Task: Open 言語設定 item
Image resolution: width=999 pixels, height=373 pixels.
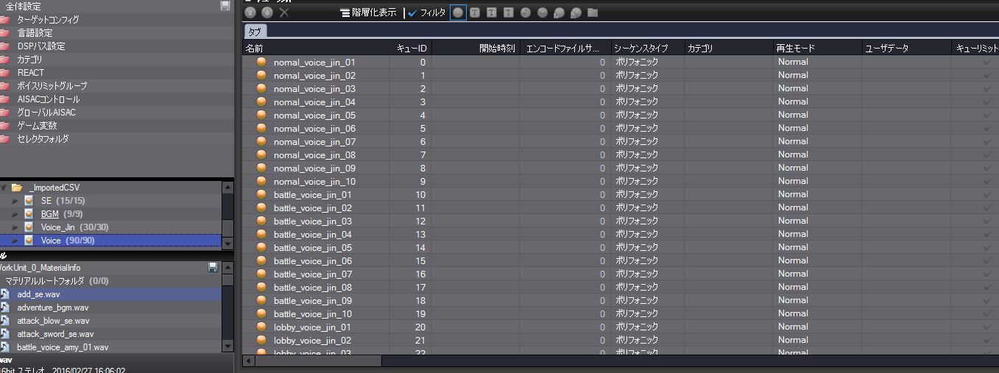Action: (35, 32)
